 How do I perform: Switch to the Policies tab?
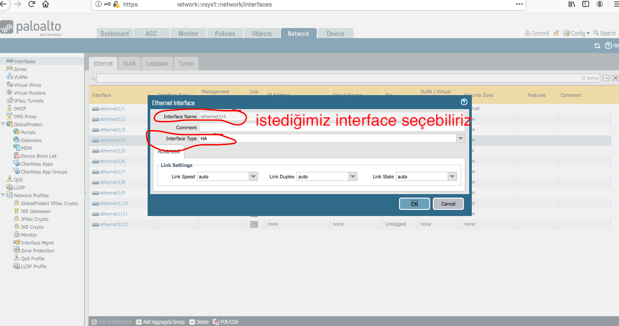pos(225,34)
